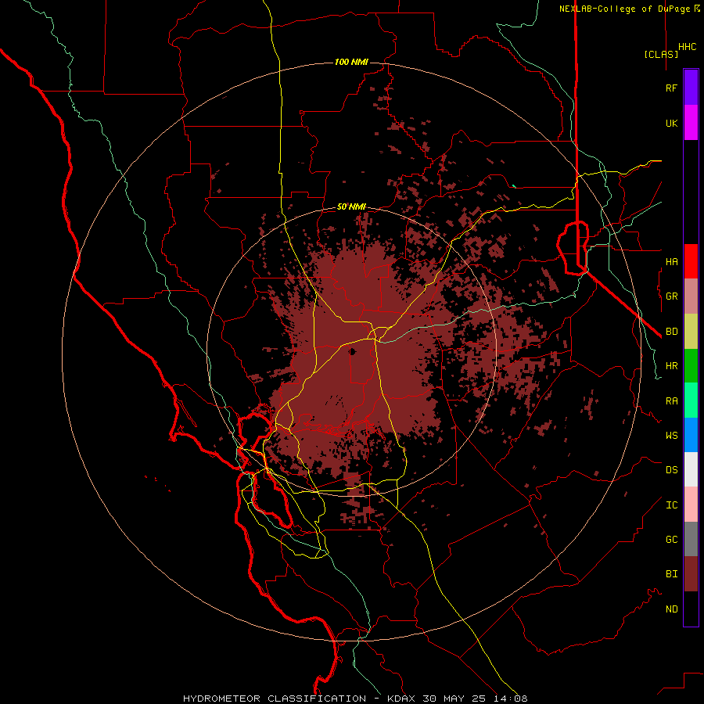704x704 pixels.
Task: Click the NEXLAB-College of DuPage credit text
Action: [x=624, y=9]
